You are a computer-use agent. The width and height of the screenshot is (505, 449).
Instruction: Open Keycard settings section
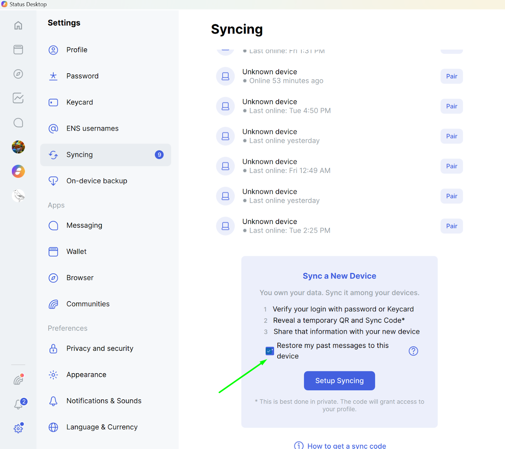click(80, 102)
